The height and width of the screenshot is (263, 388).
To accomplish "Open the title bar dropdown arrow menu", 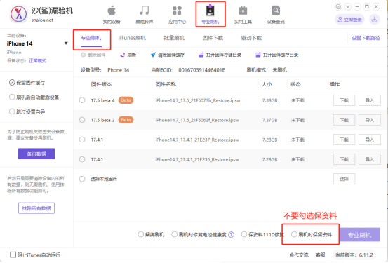I will tap(348, 7).
